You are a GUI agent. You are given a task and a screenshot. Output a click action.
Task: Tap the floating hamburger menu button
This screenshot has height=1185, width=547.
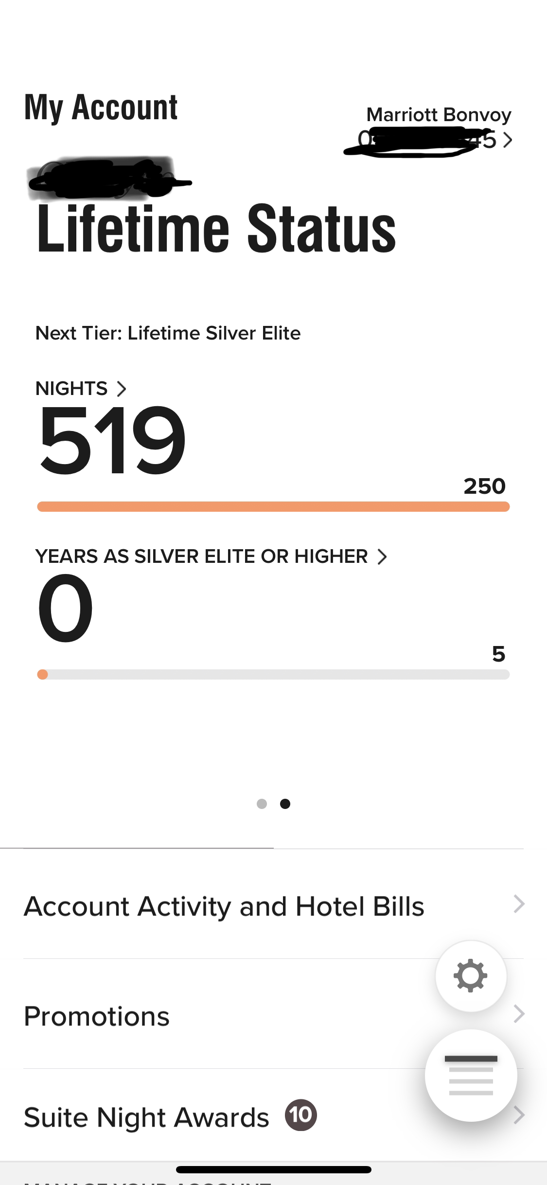(x=471, y=1076)
